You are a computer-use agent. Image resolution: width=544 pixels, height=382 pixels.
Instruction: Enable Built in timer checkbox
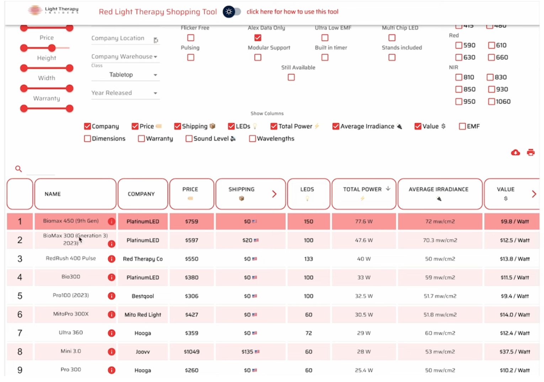coord(325,58)
